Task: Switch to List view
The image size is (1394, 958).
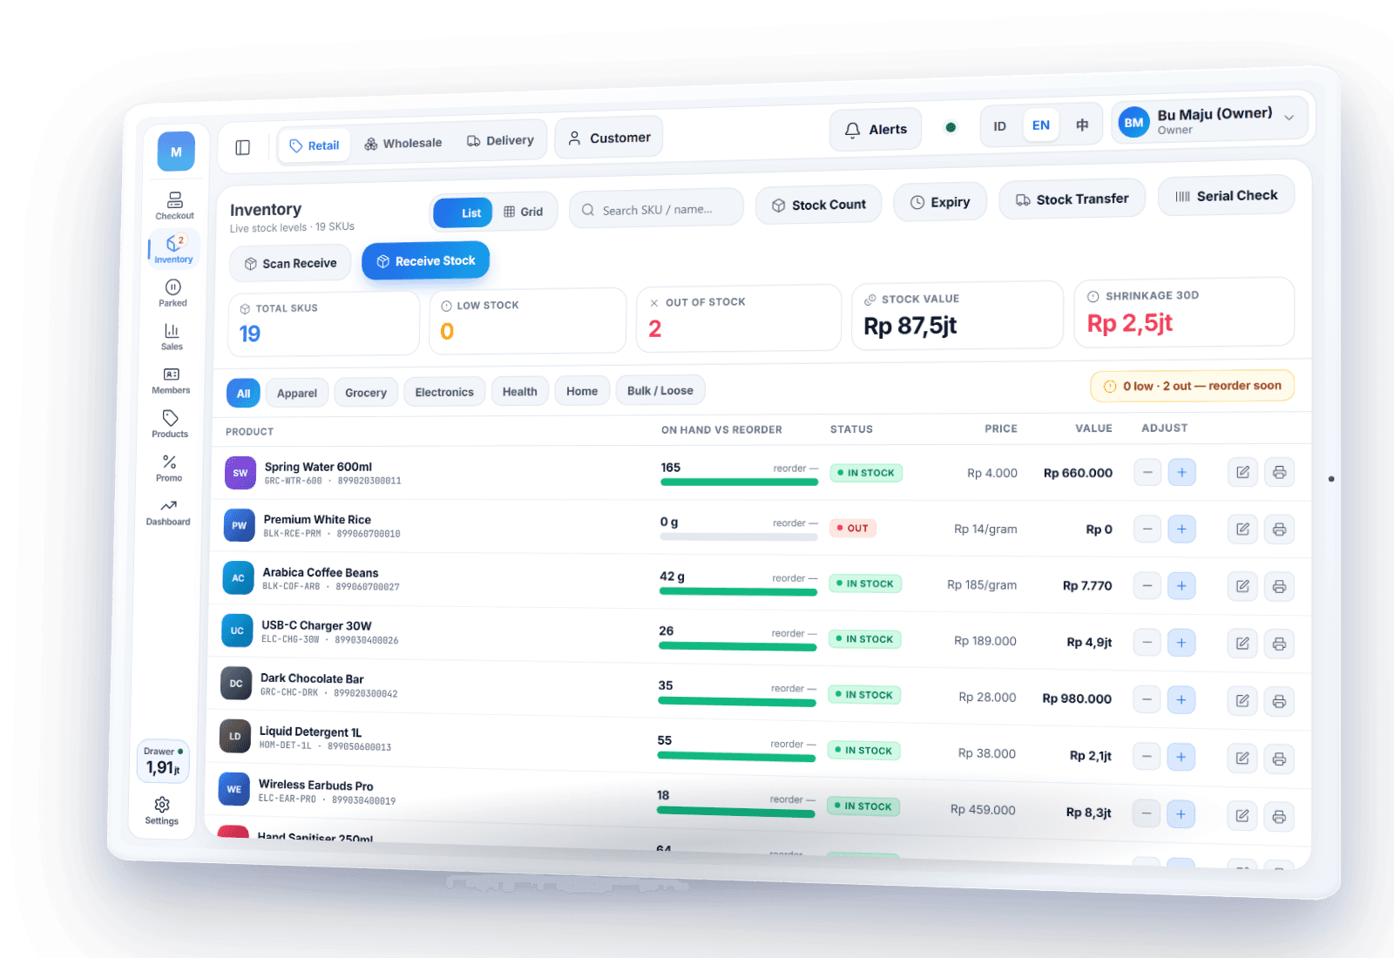Action: [463, 213]
